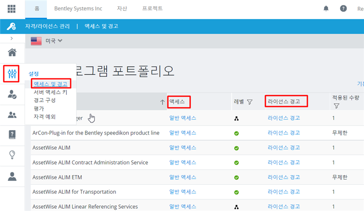
Task: Open 일반 액세스 for AssetWise ALIM Contract Administration Service
Action: 183,162
